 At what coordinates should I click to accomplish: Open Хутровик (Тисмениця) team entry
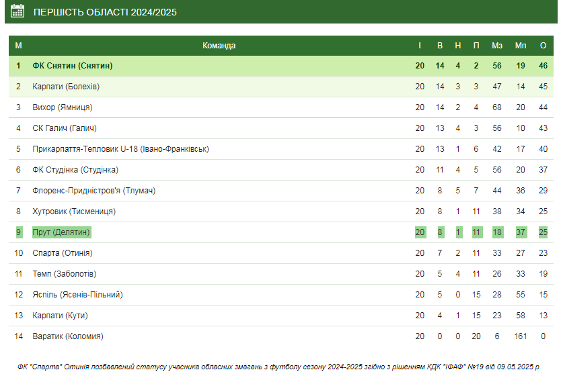click(x=74, y=211)
